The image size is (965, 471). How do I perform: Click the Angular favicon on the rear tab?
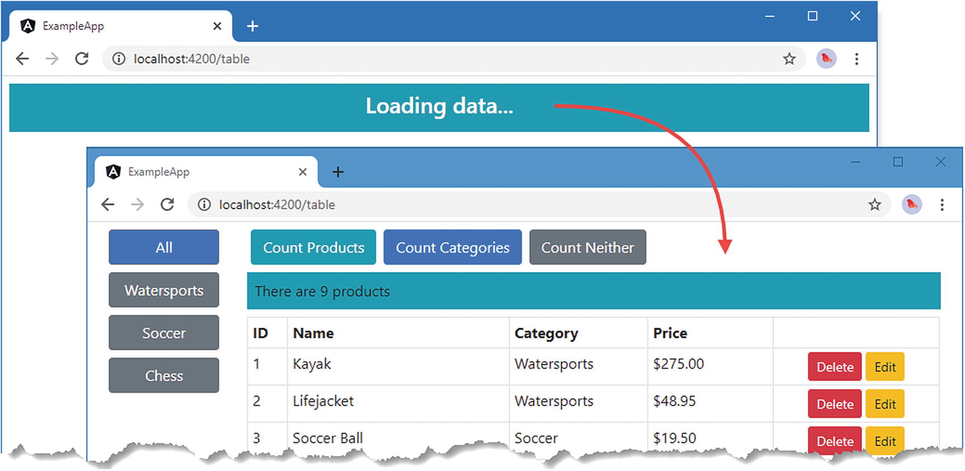click(x=28, y=26)
